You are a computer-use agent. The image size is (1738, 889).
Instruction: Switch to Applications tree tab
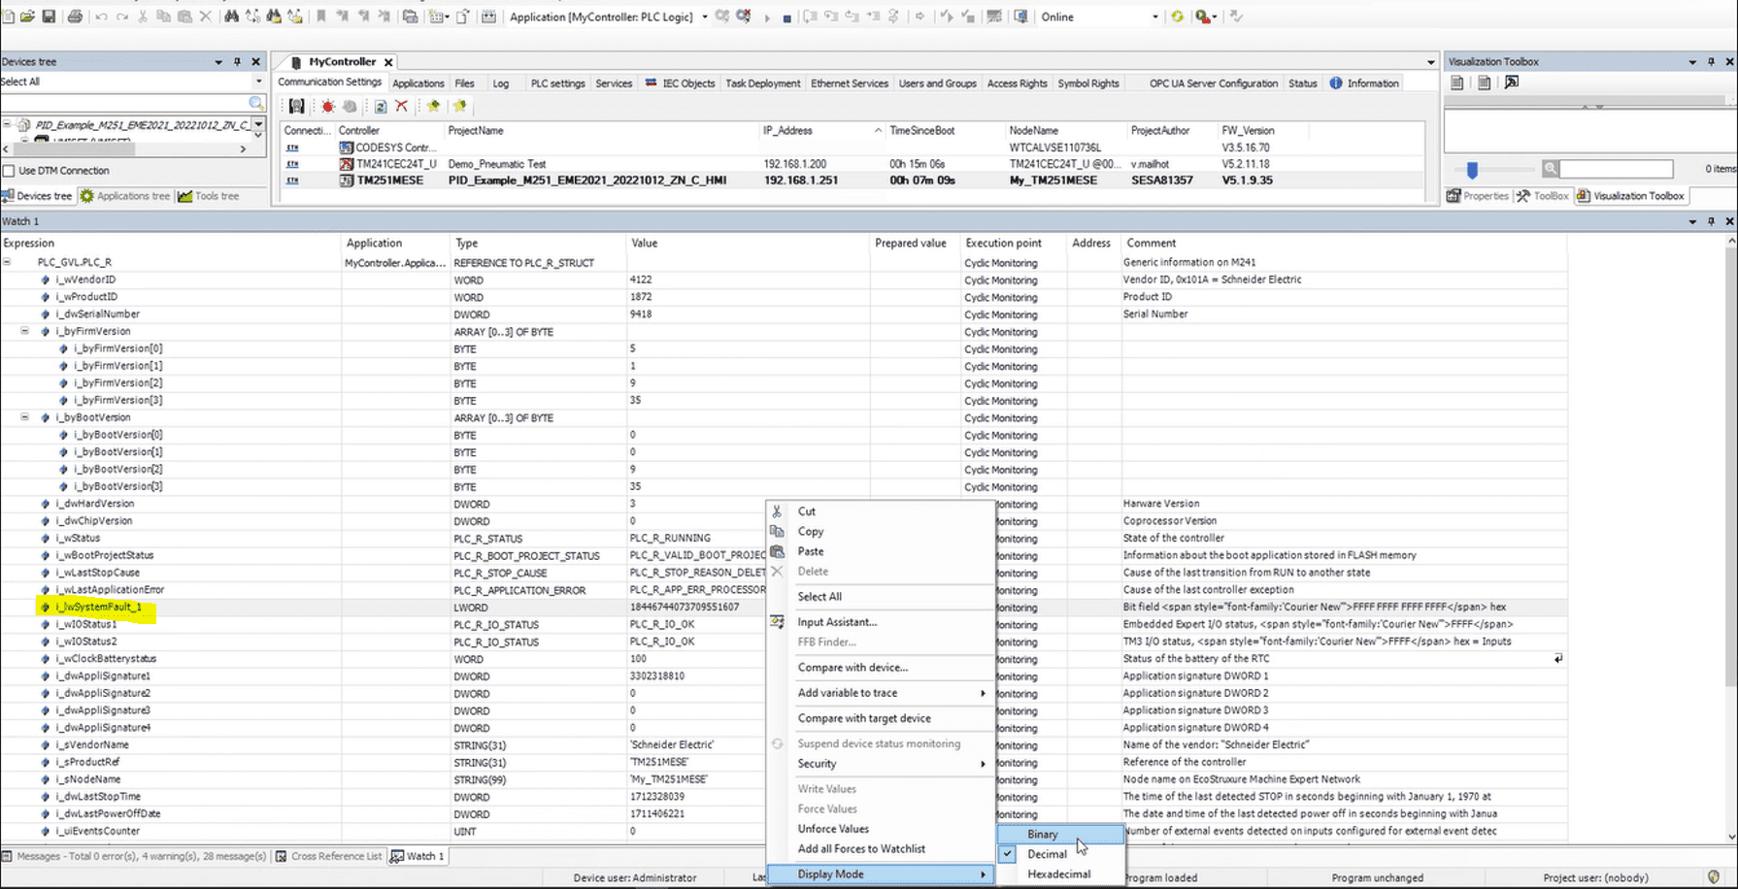[x=125, y=196]
